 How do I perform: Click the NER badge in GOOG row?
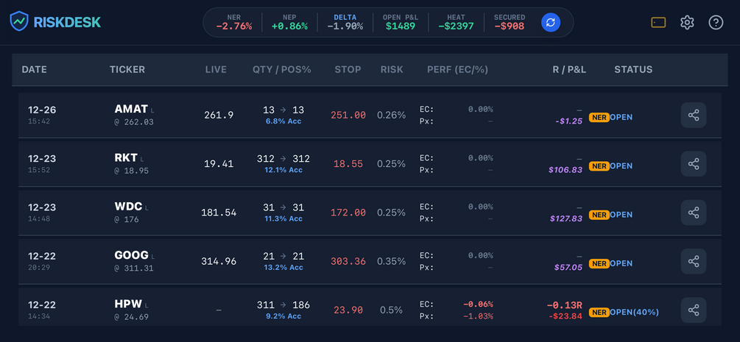coord(599,263)
